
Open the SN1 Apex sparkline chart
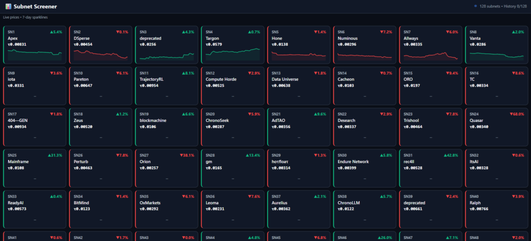[35, 54]
